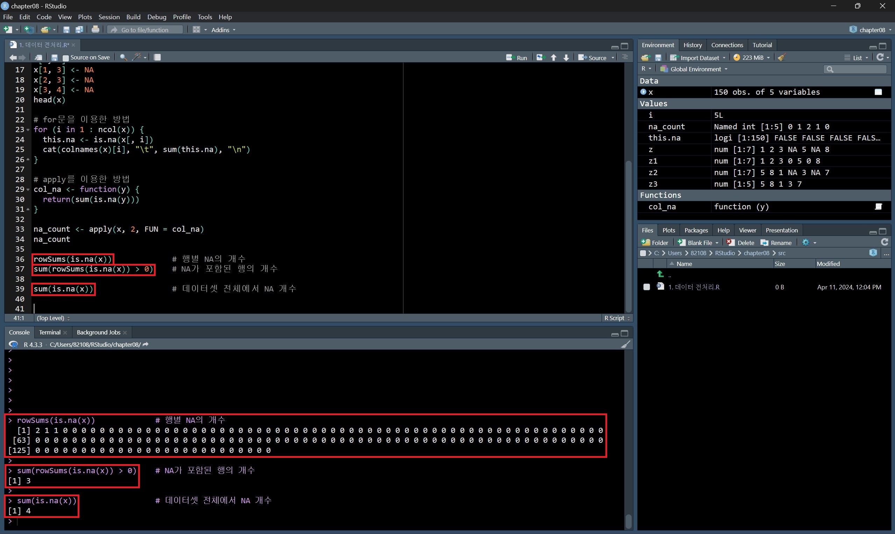The height and width of the screenshot is (534, 895).
Task: Check the box next to 1. 데이터 전처리.R file
Action: [x=647, y=287]
